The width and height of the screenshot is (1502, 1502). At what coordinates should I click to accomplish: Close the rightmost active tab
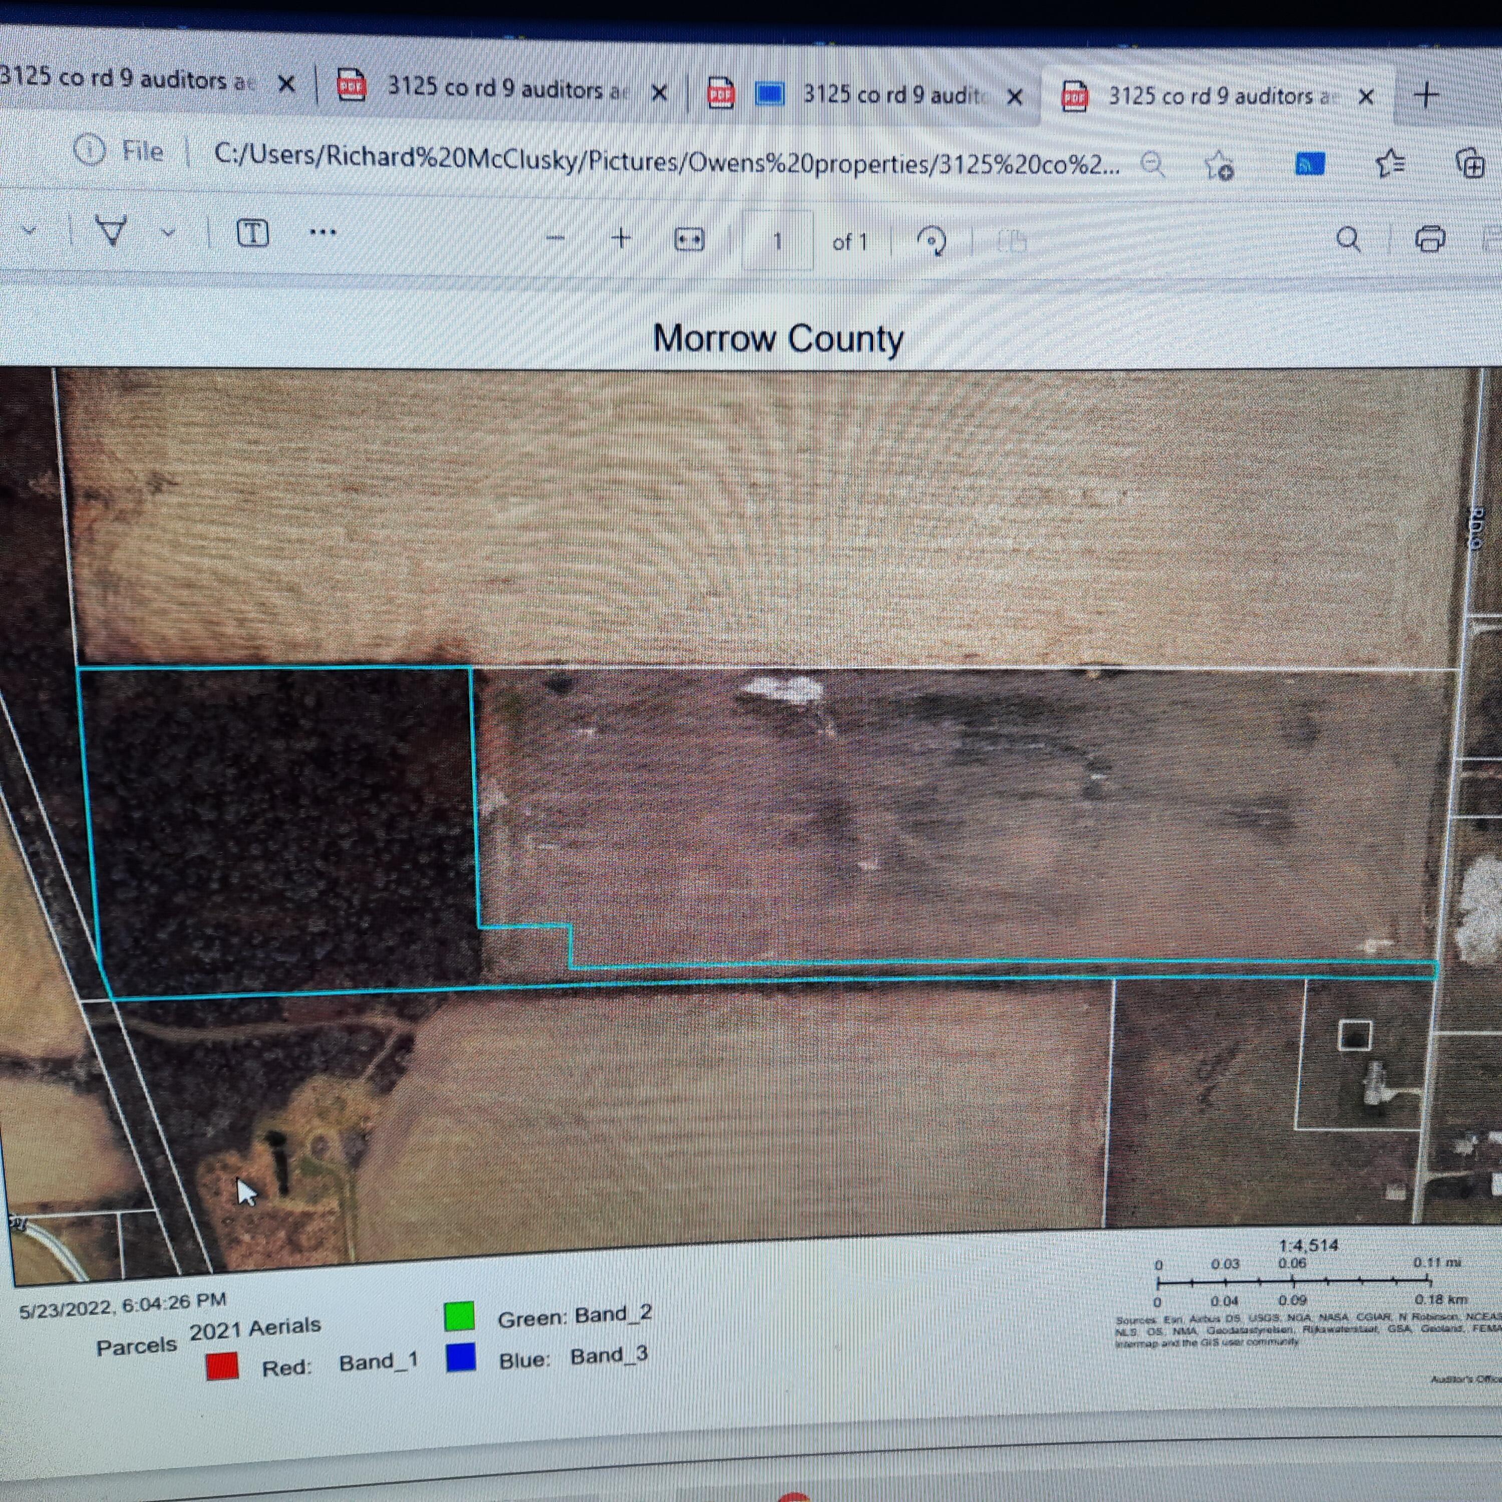[1366, 96]
